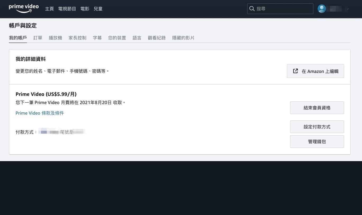The height and width of the screenshot is (215, 362).
Task: Focus the 搜尋 search field
Action: pos(280,9)
